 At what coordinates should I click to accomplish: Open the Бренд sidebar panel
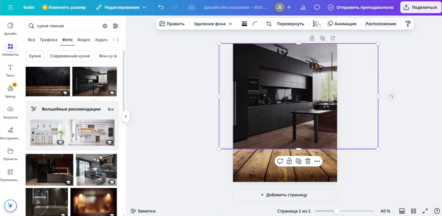tap(11, 91)
